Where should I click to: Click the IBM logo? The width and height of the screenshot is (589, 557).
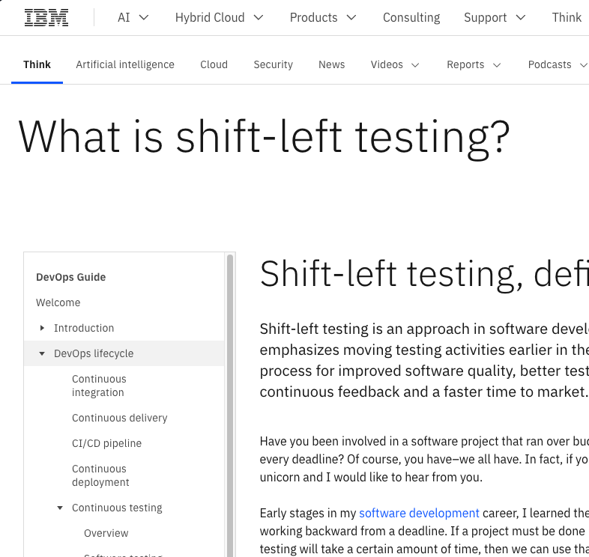point(46,18)
